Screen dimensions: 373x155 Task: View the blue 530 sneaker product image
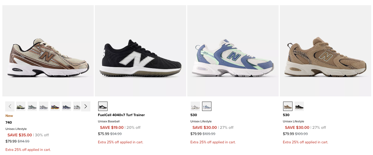(233, 51)
